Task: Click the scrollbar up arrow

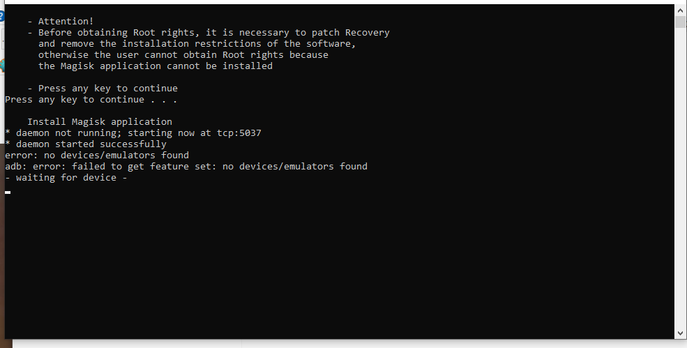Action: (680, 10)
